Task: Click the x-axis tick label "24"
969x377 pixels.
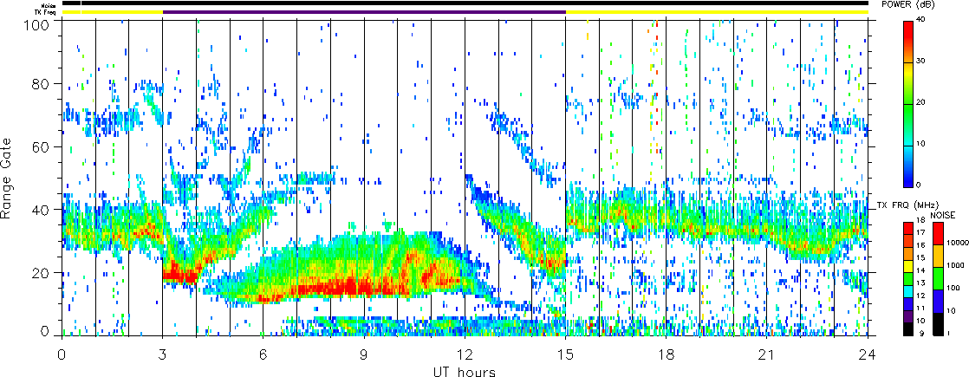Action: [868, 355]
